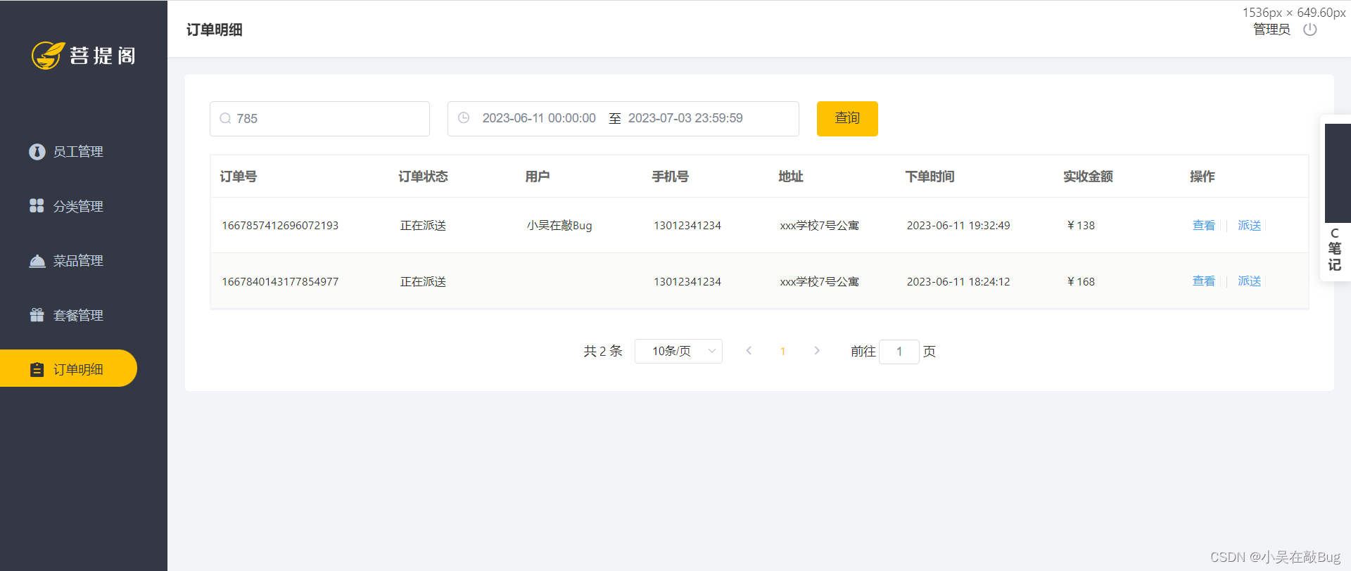Go to next page arrow

coord(816,350)
